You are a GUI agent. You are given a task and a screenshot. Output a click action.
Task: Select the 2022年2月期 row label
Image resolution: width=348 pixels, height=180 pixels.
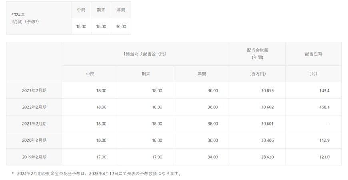(34, 107)
